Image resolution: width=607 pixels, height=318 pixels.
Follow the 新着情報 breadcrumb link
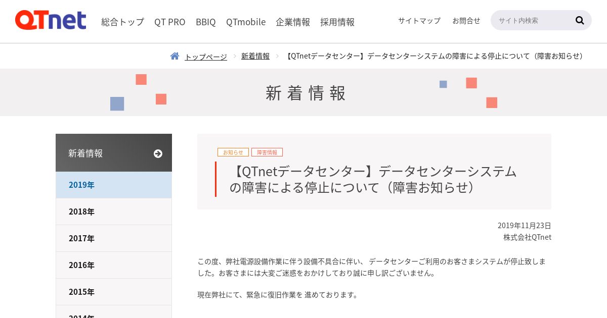click(255, 56)
